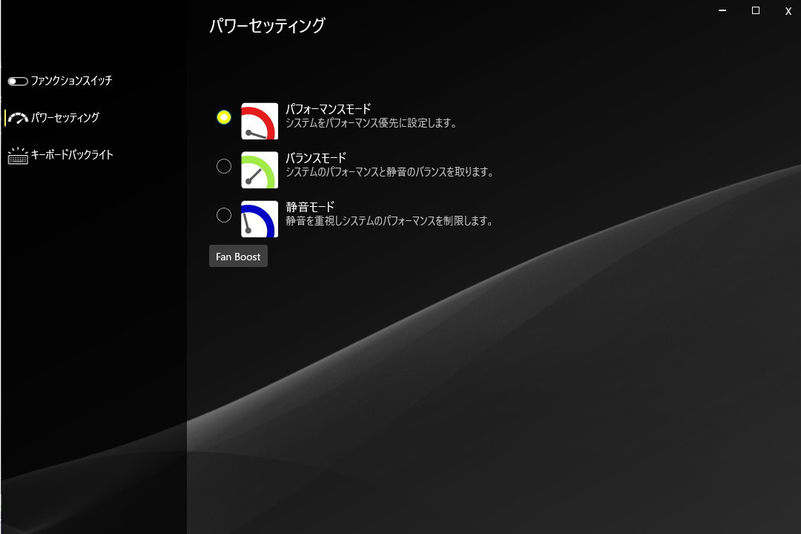Click the パワーセッティング page heading

point(267,25)
